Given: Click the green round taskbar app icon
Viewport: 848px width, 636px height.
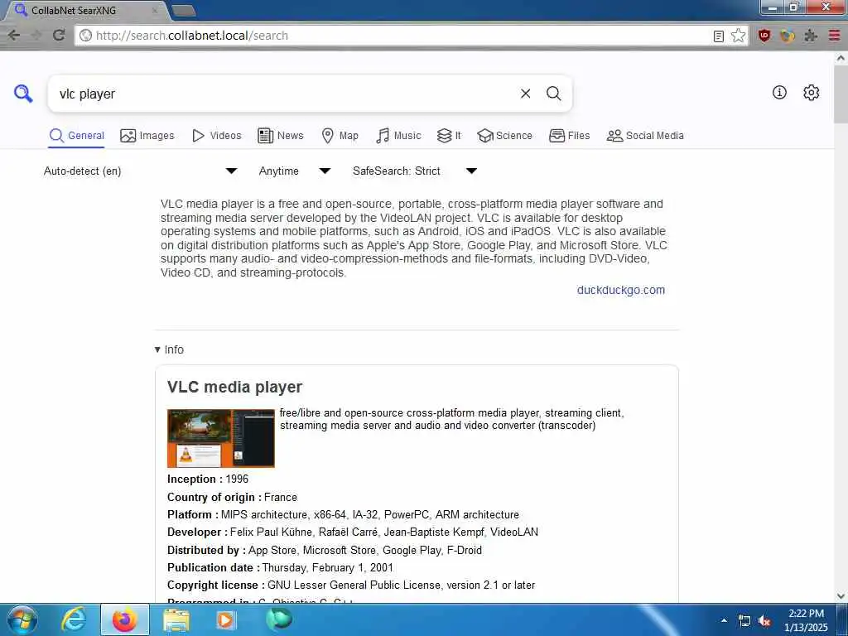Looking at the screenshot, I should click(279, 619).
